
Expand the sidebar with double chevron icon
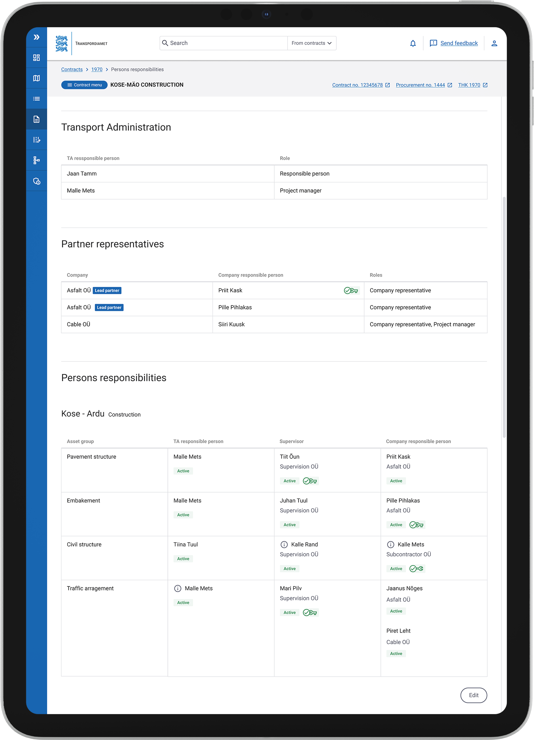(36, 37)
